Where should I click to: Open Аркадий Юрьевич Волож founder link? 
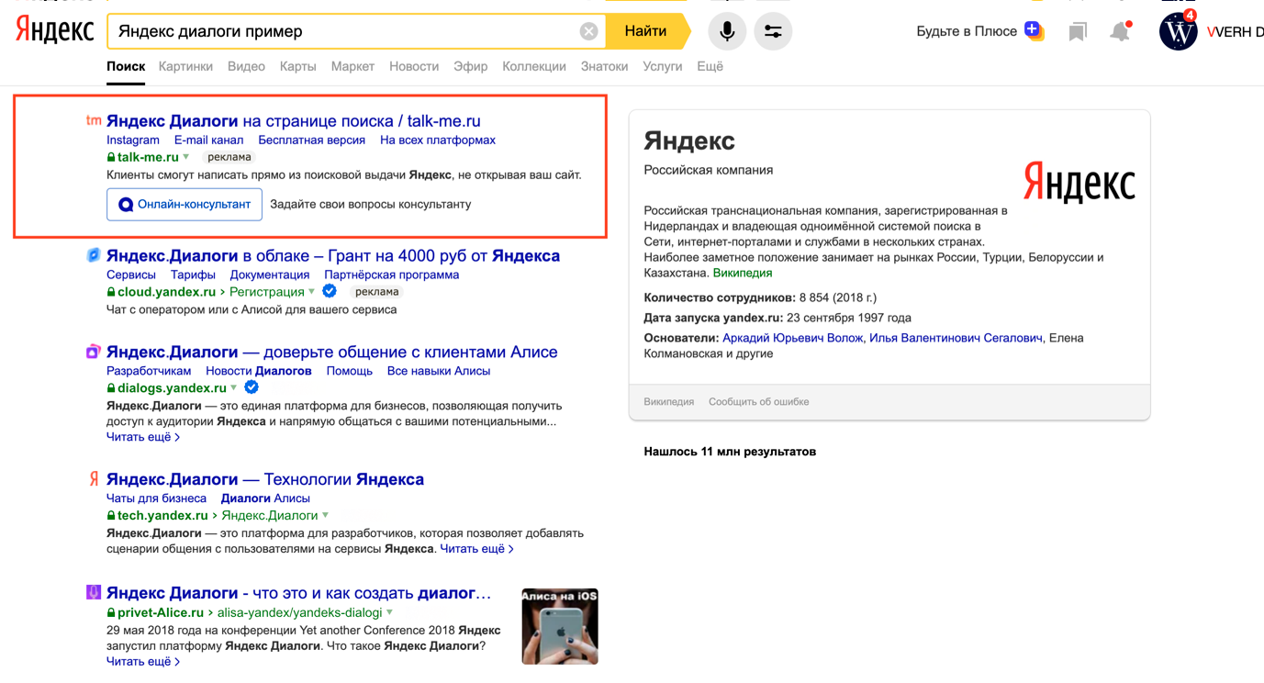pyautogui.click(x=792, y=338)
